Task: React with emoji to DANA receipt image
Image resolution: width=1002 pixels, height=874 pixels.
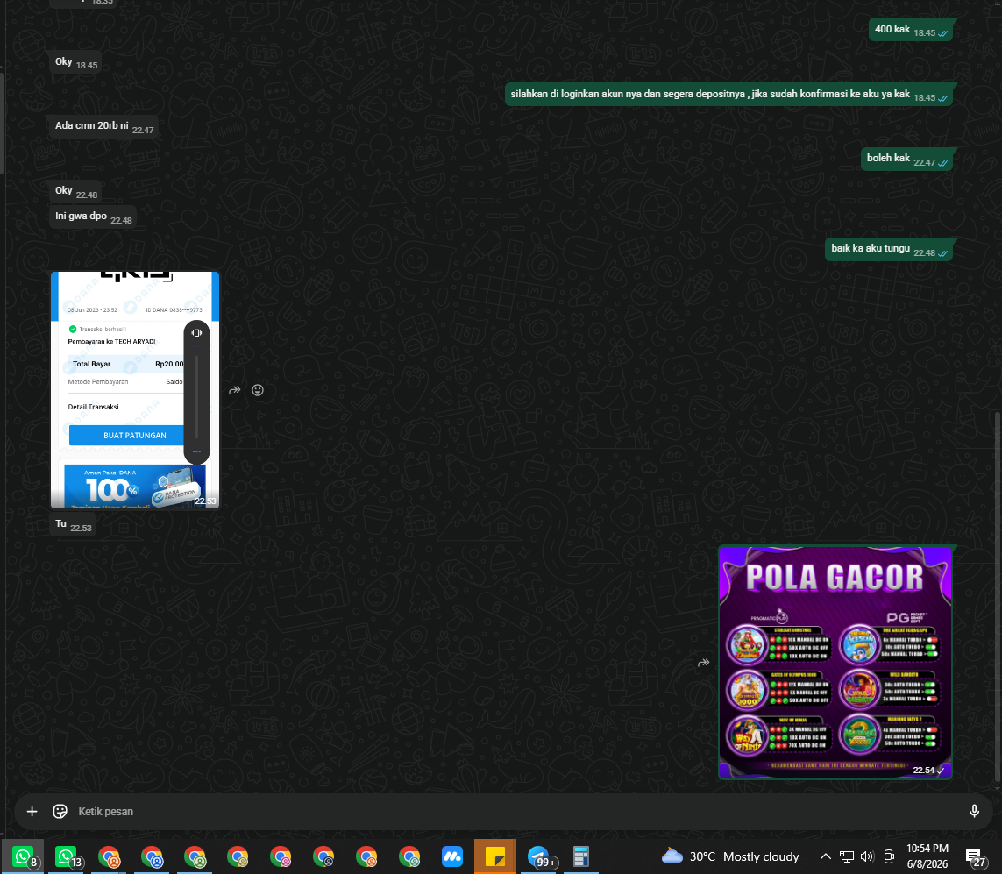Action: pyautogui.click(x=258, y=390)
